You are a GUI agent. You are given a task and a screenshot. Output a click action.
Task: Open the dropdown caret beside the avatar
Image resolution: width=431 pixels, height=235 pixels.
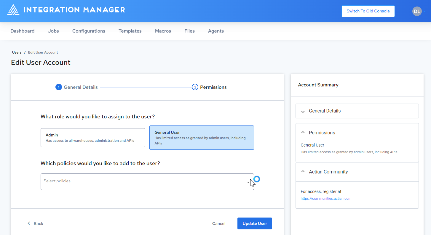coord(424,11)
